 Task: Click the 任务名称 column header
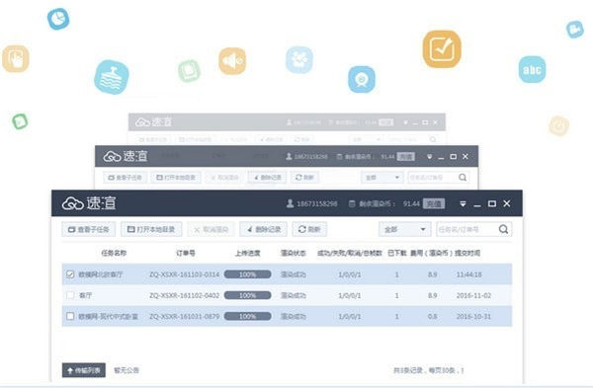pyautogui.click(x=114, y=253)
